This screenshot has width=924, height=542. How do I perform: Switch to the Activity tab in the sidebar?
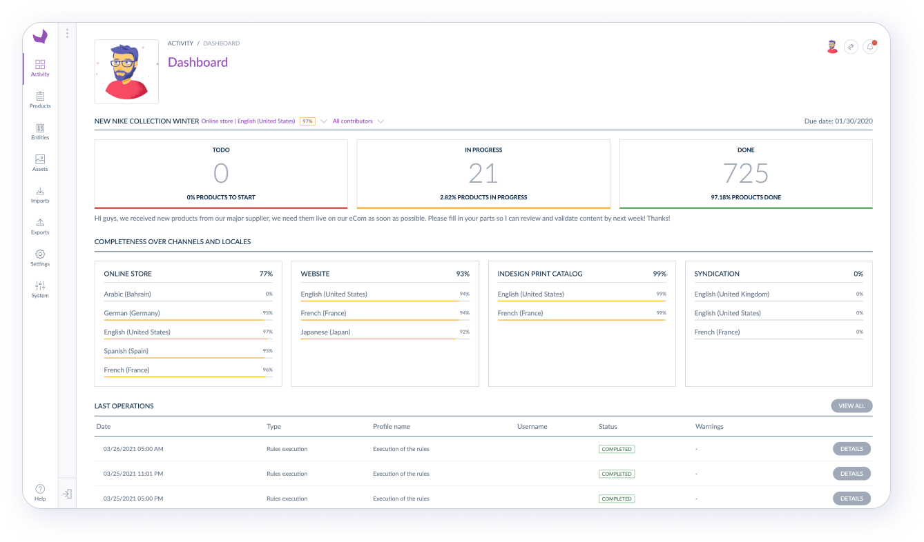click(x=39, y=69)
